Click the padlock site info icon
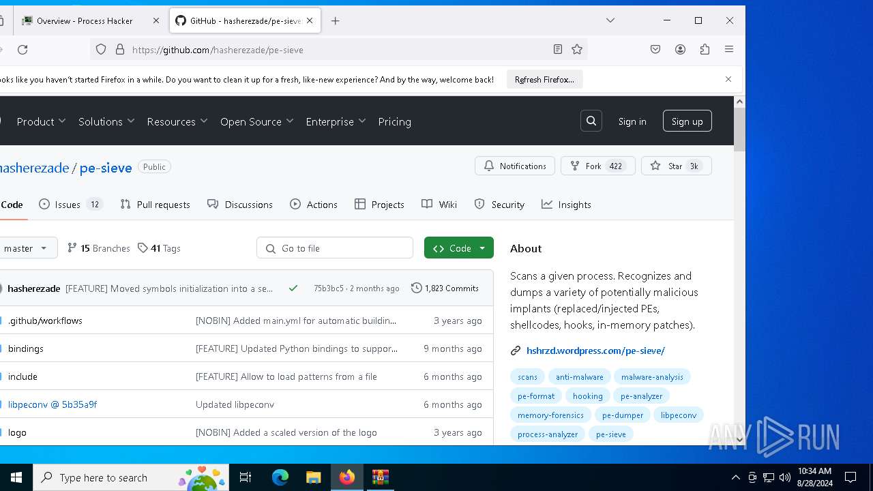Screen dimensions: 873x491 (120, 49)
